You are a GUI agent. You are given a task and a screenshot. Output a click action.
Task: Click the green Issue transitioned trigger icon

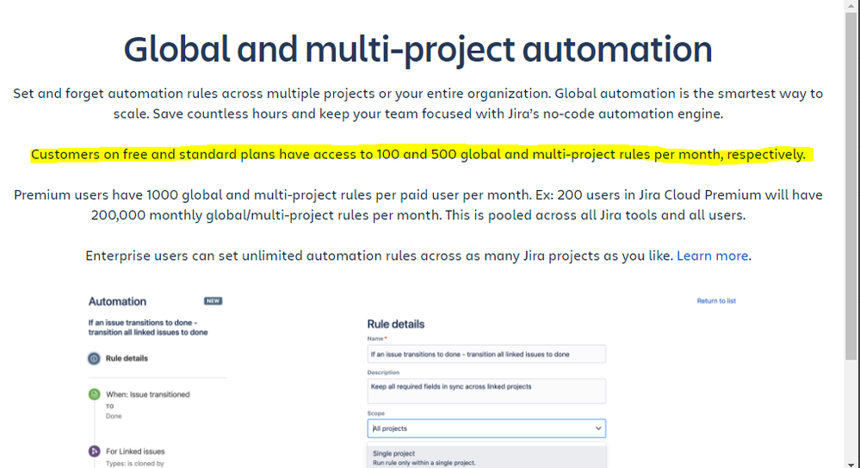[x=95, y=394]
